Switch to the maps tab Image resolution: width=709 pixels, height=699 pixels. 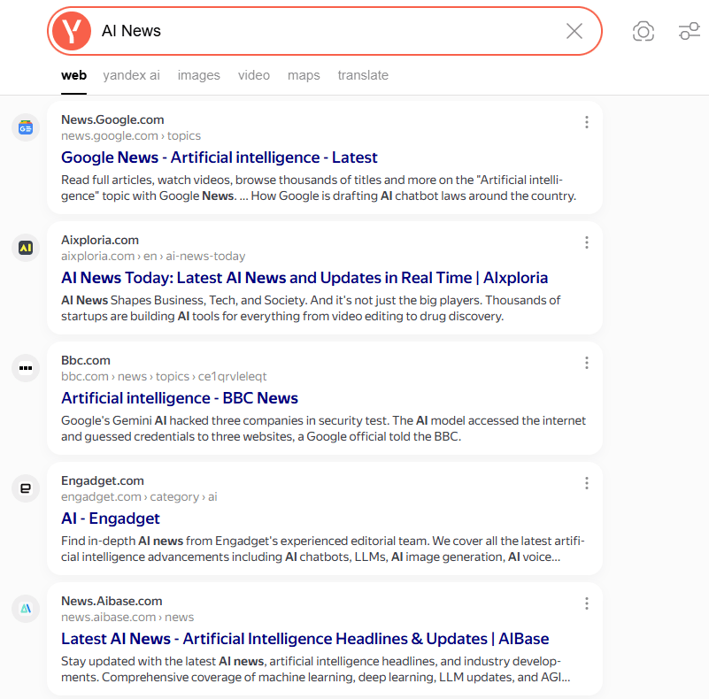point(304,75)
